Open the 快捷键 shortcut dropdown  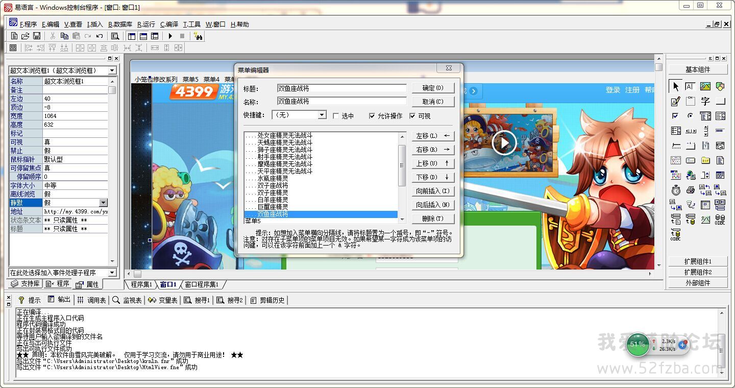pyautogui.click(x=322, y=115)
